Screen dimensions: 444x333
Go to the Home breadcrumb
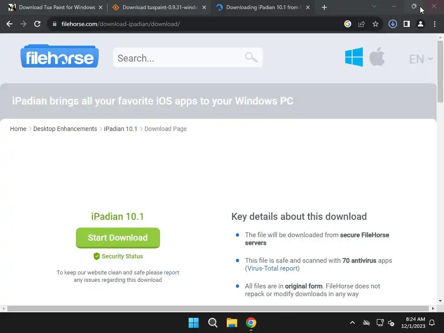[18, 129]
